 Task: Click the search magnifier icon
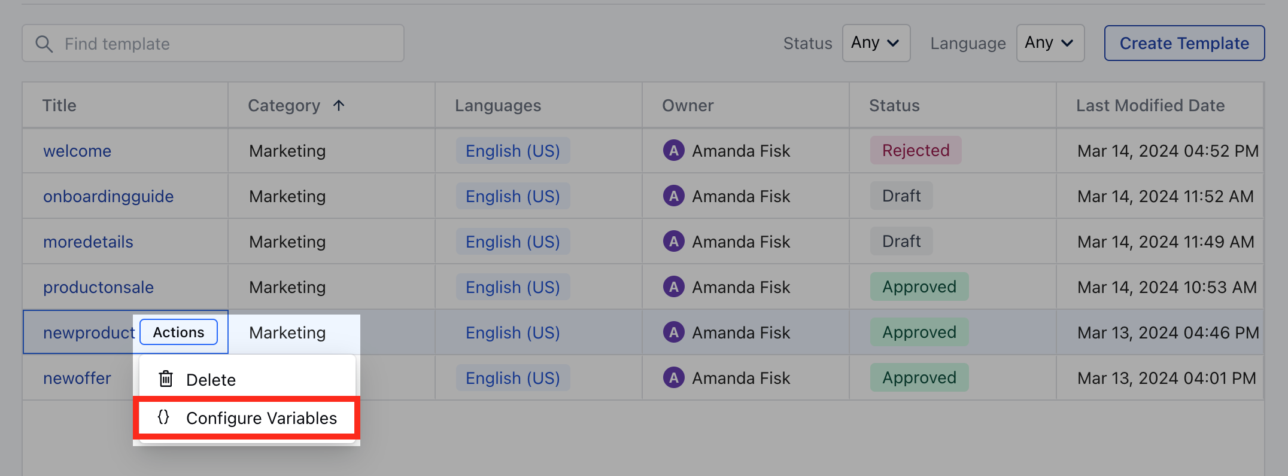click(44, 44)
